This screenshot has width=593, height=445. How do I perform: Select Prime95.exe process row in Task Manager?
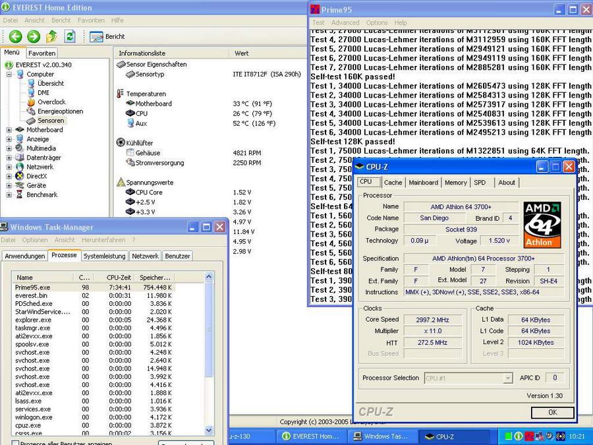(x=32, y=287)
